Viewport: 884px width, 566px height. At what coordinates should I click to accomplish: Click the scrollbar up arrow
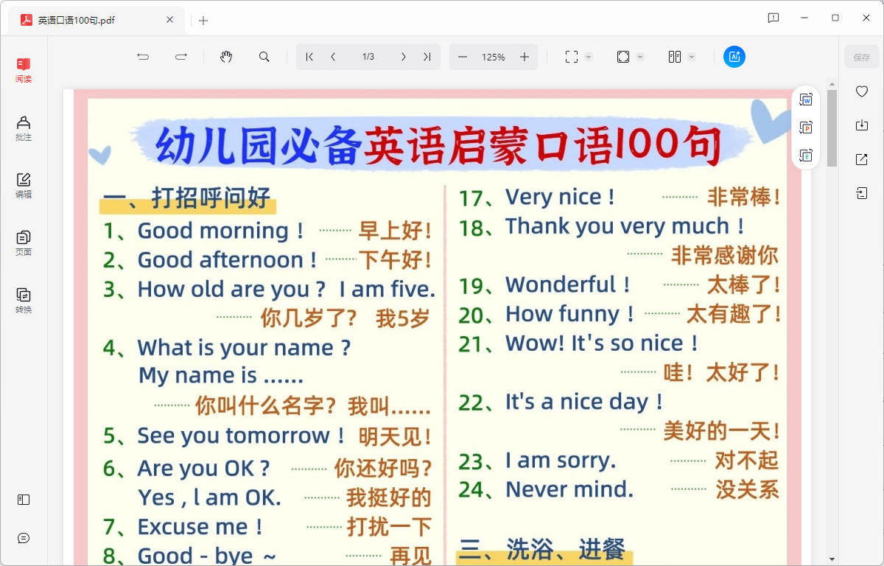(832, 84)
